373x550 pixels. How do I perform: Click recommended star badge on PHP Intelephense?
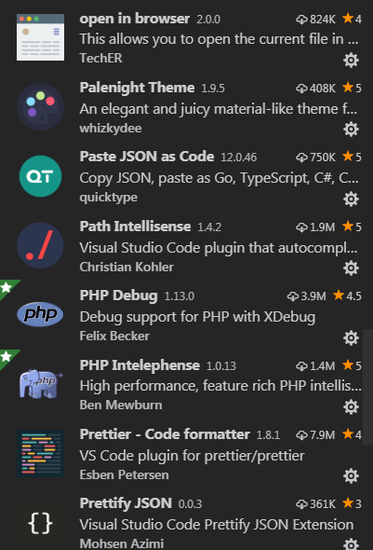click(7, 357)
